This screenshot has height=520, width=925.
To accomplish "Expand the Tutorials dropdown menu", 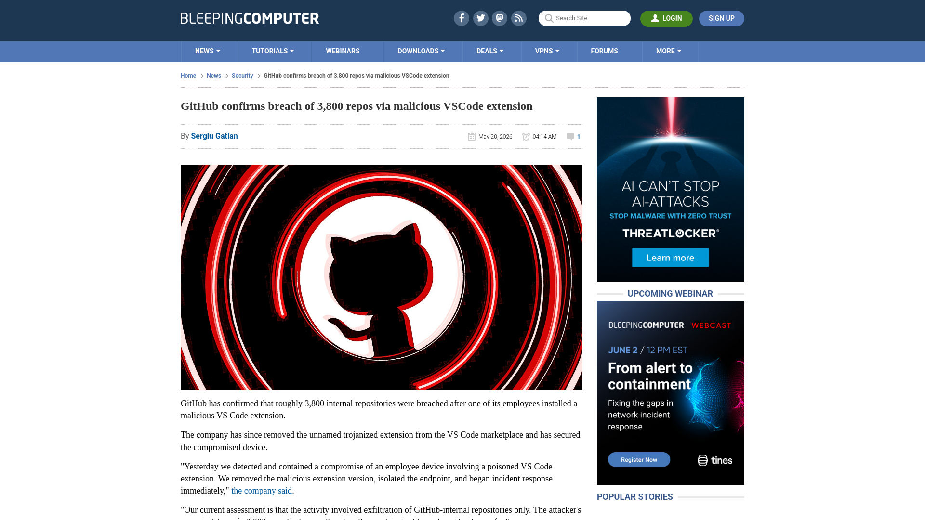I will point(273,51).
